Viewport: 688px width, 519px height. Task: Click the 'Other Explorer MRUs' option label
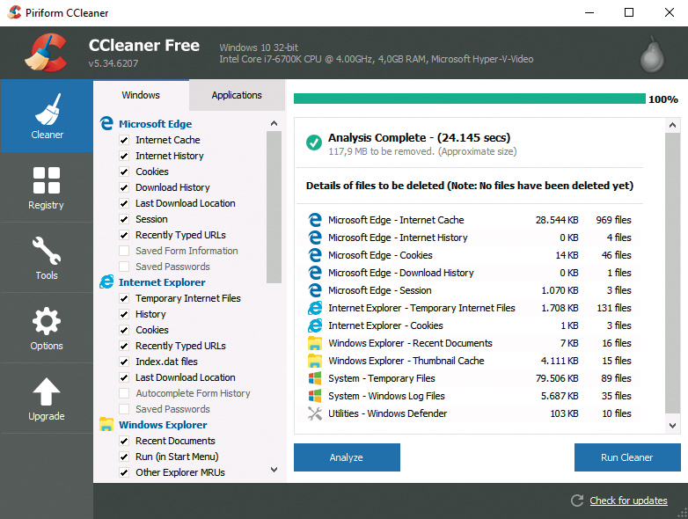tap(179, 472)
